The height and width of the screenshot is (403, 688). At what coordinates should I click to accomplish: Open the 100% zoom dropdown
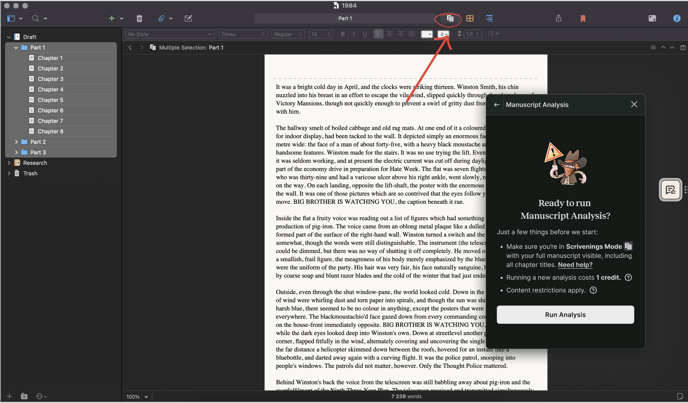pos(137,397)
